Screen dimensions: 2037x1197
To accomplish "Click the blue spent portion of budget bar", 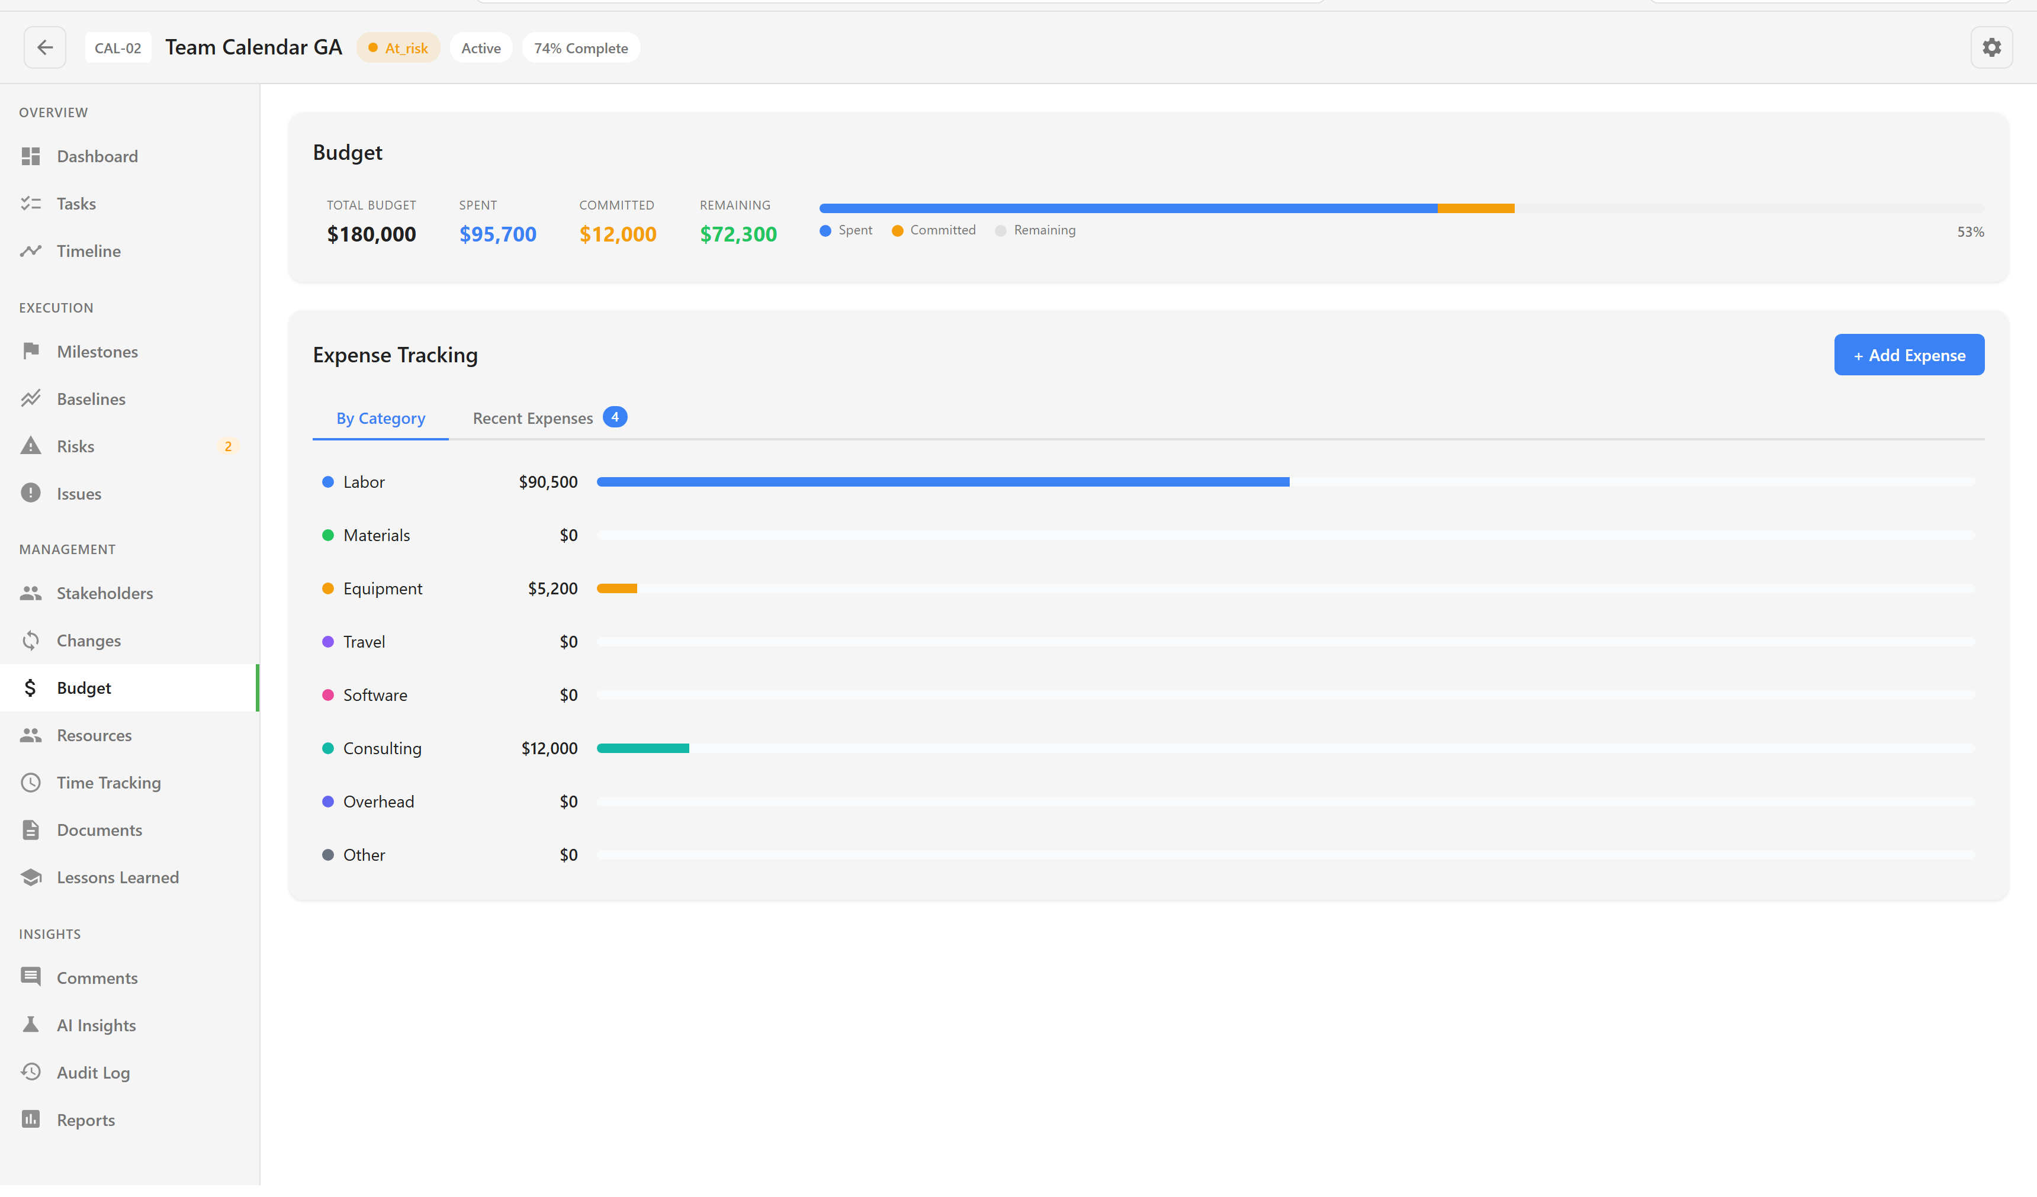I will click(x=1129, y=208).
